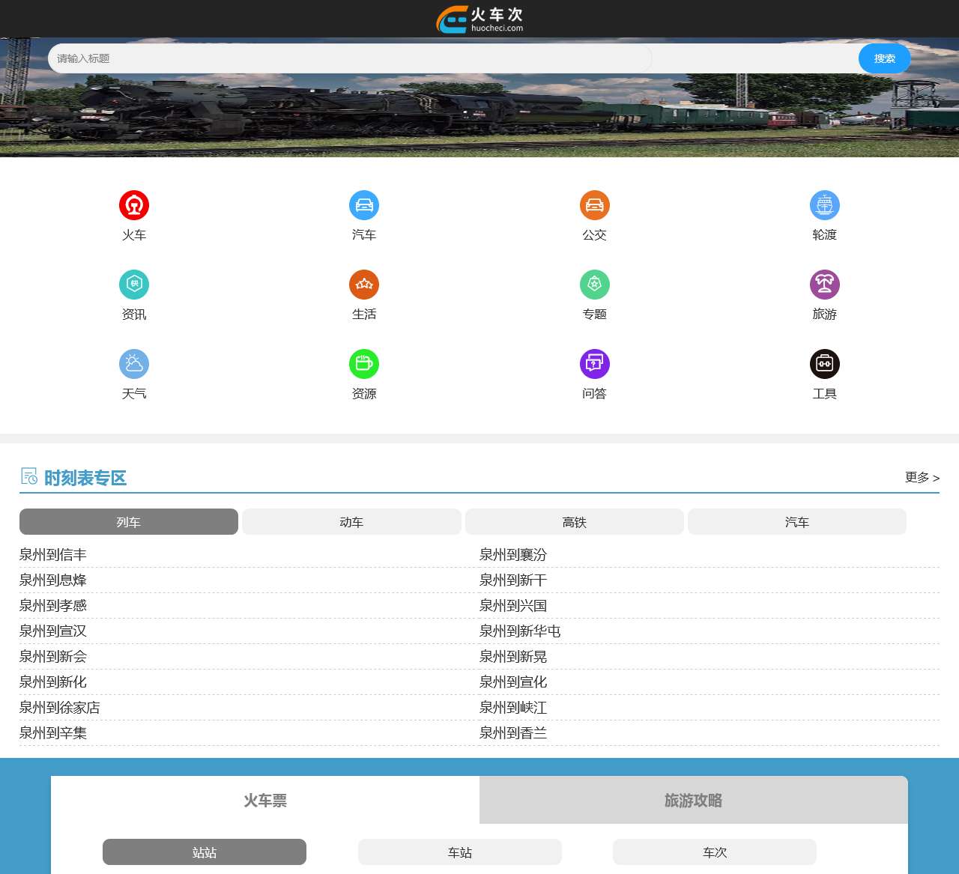Viewport: 959px width, 874px height.
Task: Open the 旅游攻略 tab
Action: (x=693, y=801)
